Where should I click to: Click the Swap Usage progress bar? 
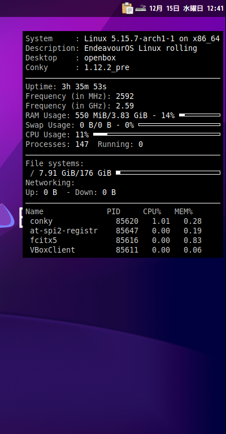click(x=179, y=124)
